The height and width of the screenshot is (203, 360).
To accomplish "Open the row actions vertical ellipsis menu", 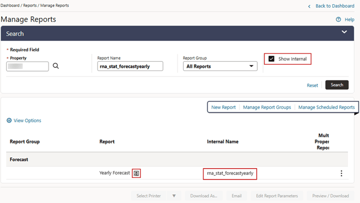I will pyautogui.click(x=341, y=173).
